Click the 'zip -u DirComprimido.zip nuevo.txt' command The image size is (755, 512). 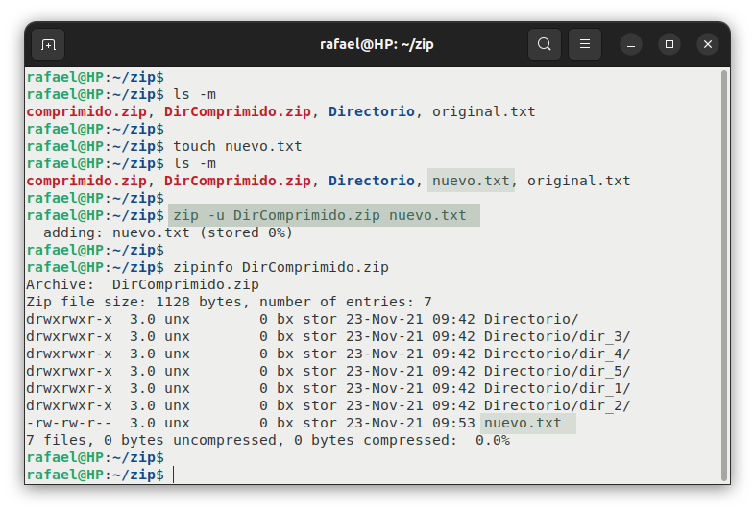point(320,215)
